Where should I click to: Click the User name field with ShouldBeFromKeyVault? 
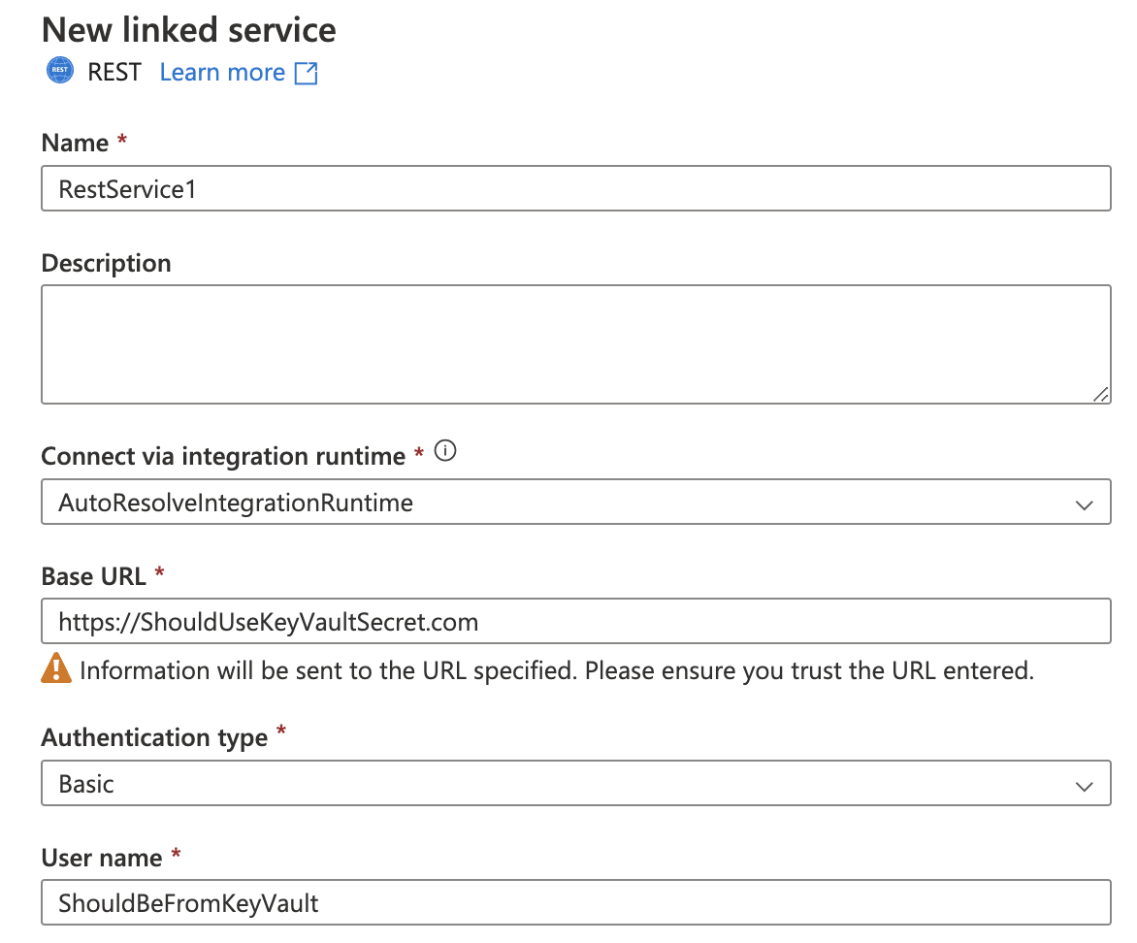(x=575, y=902)
